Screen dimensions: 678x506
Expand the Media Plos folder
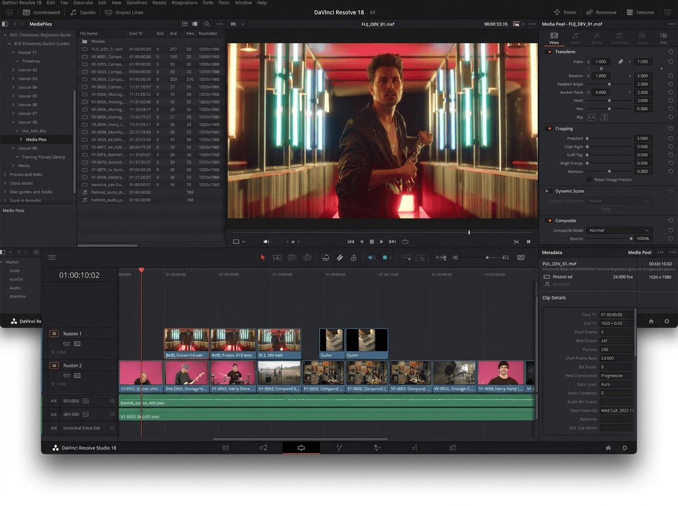pyautogui.click(x=21, y=139)
